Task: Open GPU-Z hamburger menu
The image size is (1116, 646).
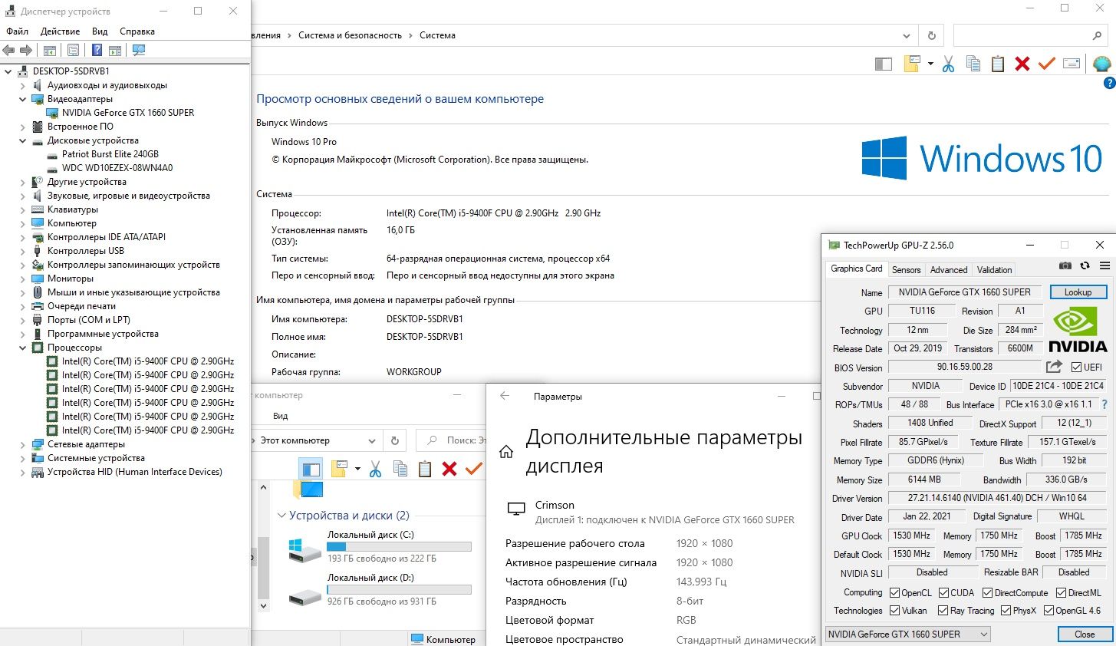Action: [1104, 265]
